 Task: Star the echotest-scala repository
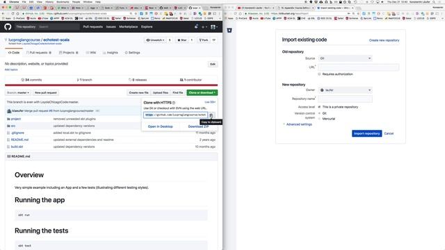click(182, 40)
